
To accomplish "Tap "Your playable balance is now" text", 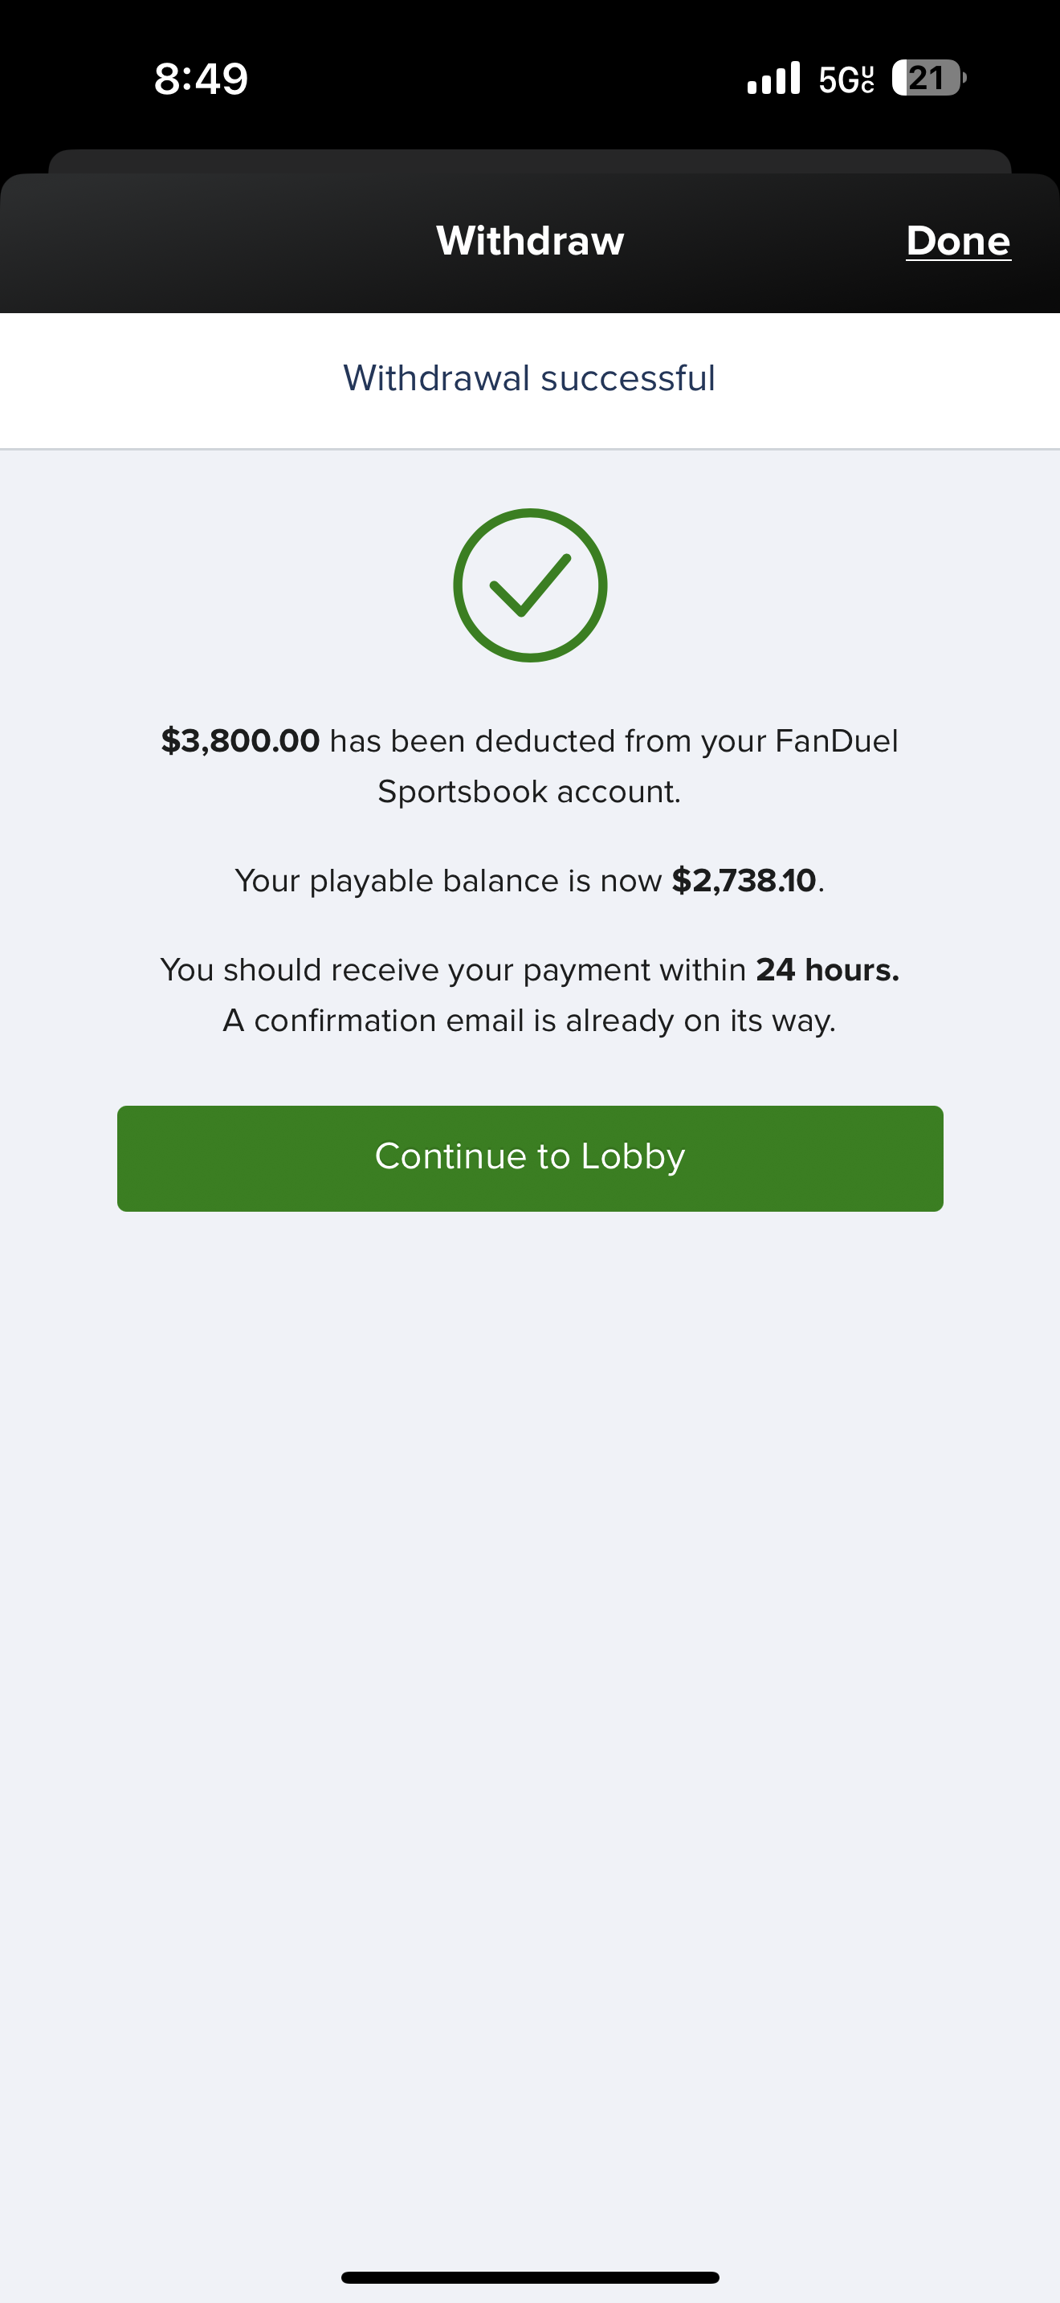I will (448, 881).
